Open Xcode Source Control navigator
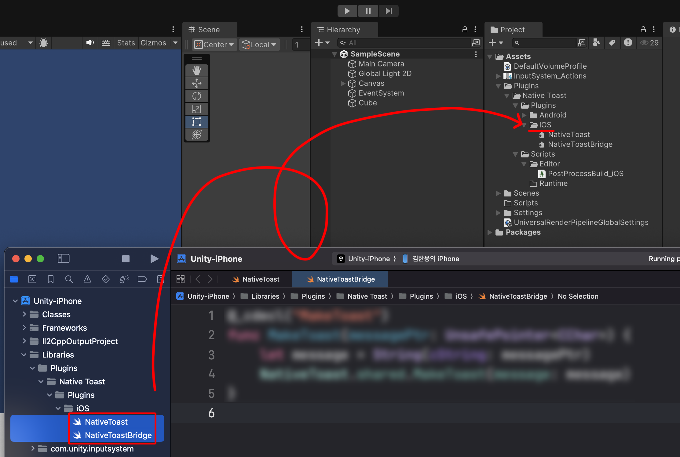This screenshot has height=457, width=680. 32,279
